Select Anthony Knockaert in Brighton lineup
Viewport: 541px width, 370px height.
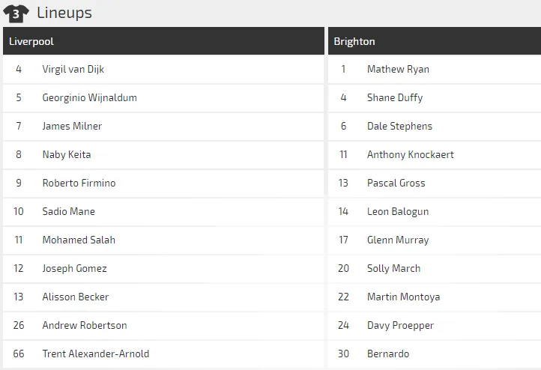click(x=410, y=154)
